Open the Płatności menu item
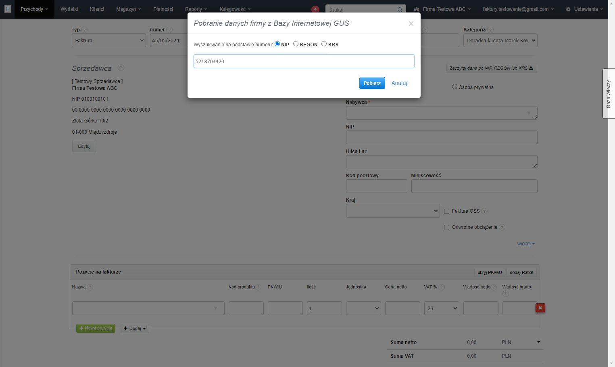615x367 pixels. pos(163,9)
